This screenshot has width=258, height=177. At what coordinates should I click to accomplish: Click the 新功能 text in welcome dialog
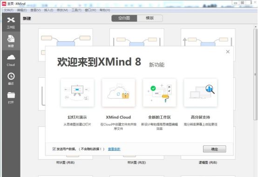[156, 65]
